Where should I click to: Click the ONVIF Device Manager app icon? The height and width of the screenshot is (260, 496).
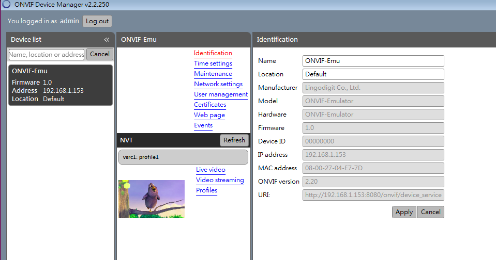click(x=6, y=5)
